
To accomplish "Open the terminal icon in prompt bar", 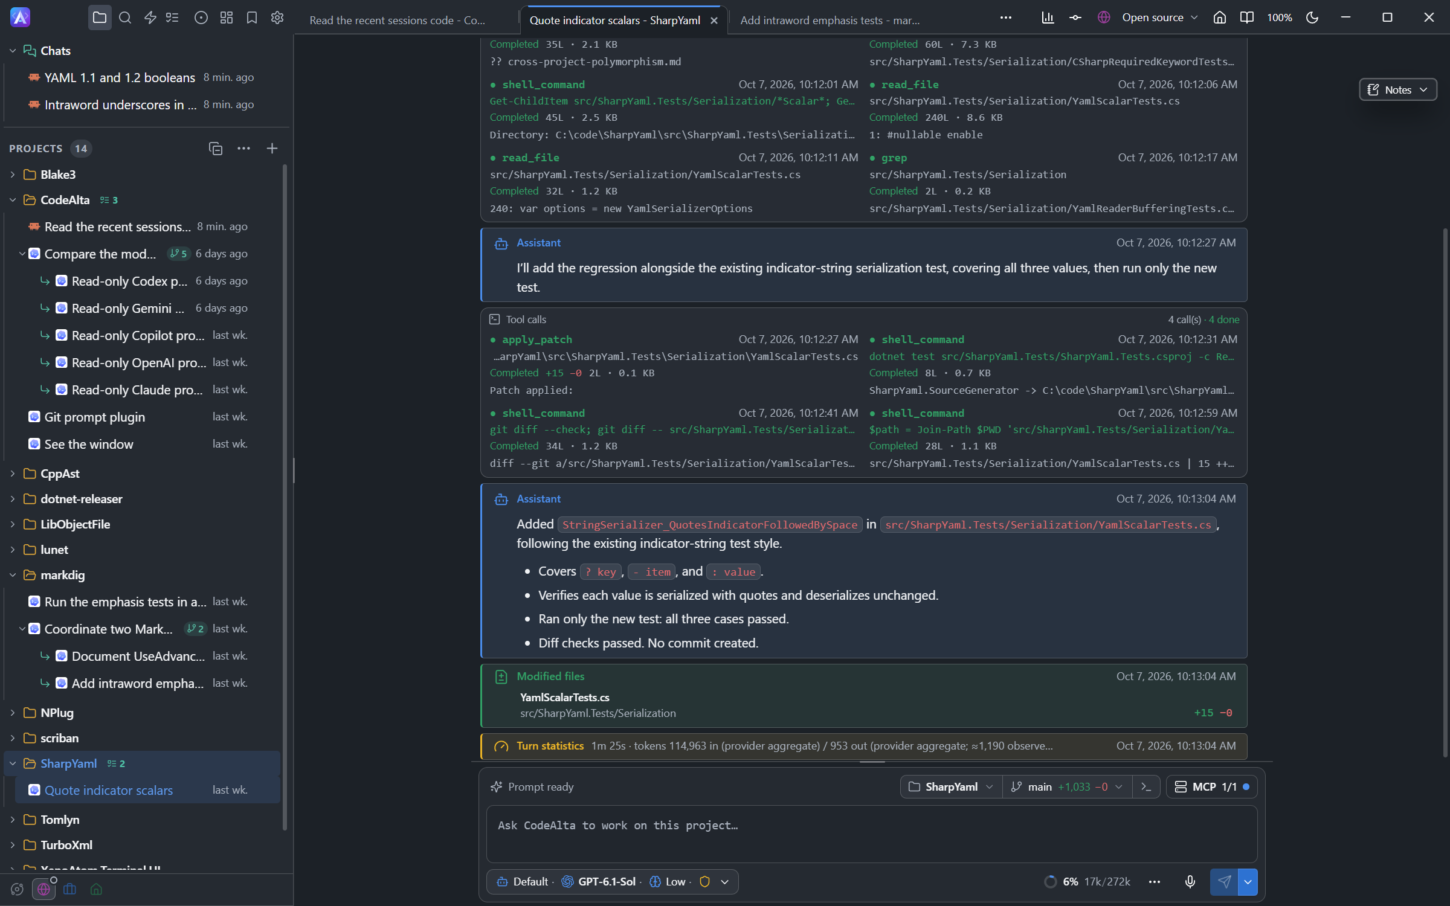I will pos(1146,787).
